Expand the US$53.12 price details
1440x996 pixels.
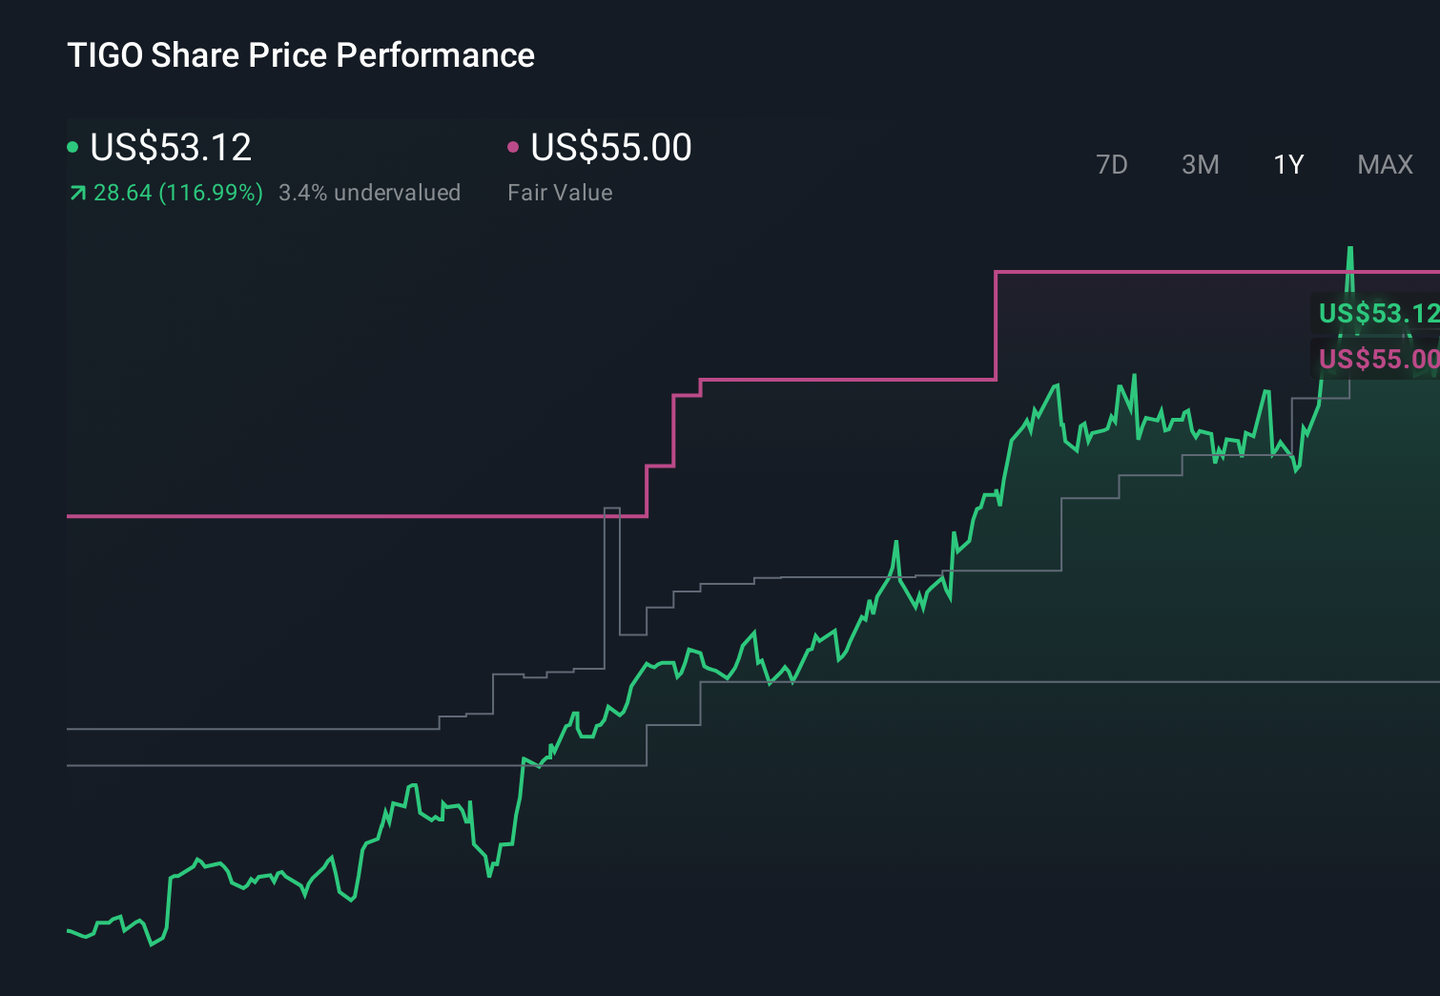pos(170,148)
